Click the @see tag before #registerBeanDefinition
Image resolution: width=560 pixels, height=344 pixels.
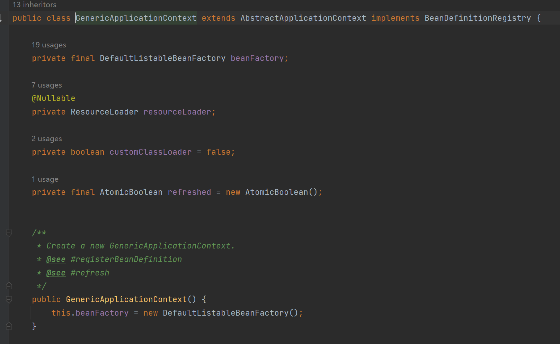56,260
